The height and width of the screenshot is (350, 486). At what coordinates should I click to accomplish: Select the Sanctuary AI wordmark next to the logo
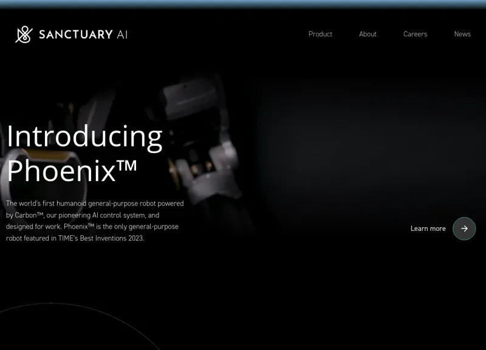click(x=83, y=34)
